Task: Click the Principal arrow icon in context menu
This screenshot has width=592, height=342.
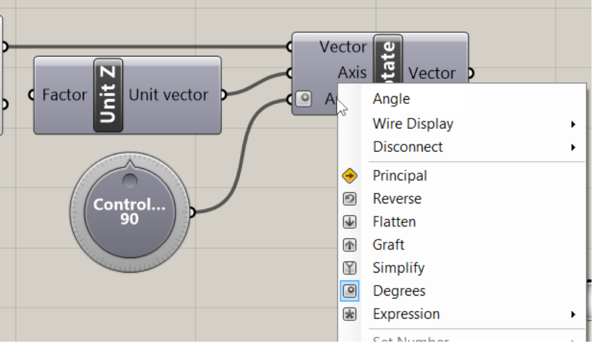Action: [349, 175]
